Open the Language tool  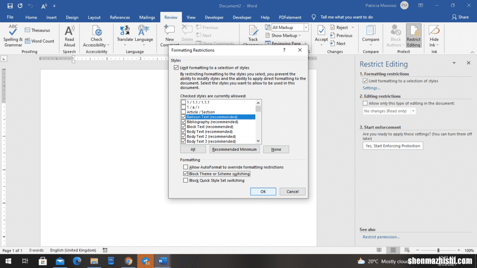pos(144,36)
